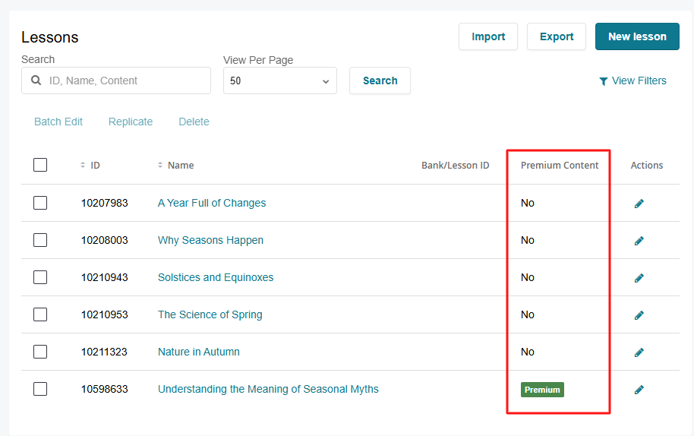Sort lessons by the ID column arrows
The width and height of the screenshot is (694, 436).
click(83, 165)
